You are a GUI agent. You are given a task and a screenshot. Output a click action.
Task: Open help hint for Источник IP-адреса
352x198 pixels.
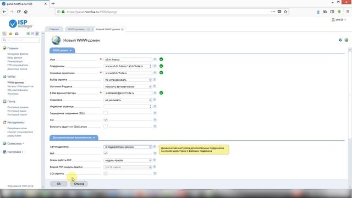[155, 86]
